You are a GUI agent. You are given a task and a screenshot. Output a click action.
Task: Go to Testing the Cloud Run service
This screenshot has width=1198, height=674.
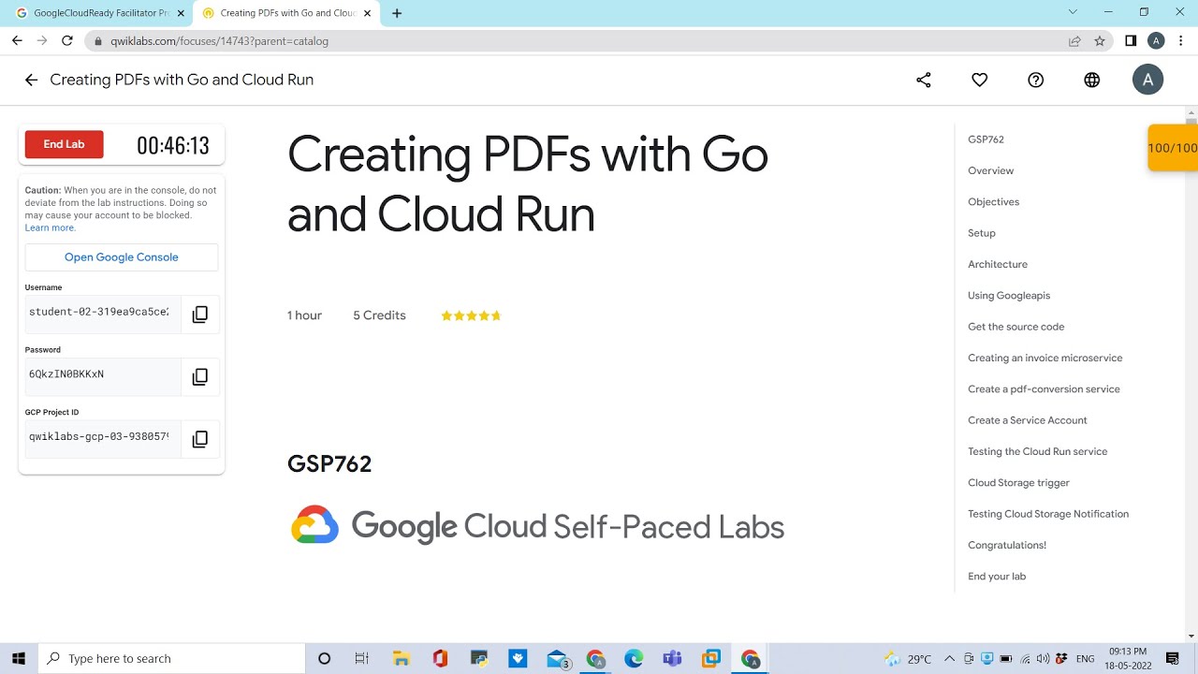pos(1037,451)
